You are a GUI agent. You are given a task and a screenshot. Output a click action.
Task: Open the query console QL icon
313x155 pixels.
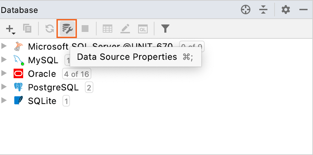pos(143,29)
